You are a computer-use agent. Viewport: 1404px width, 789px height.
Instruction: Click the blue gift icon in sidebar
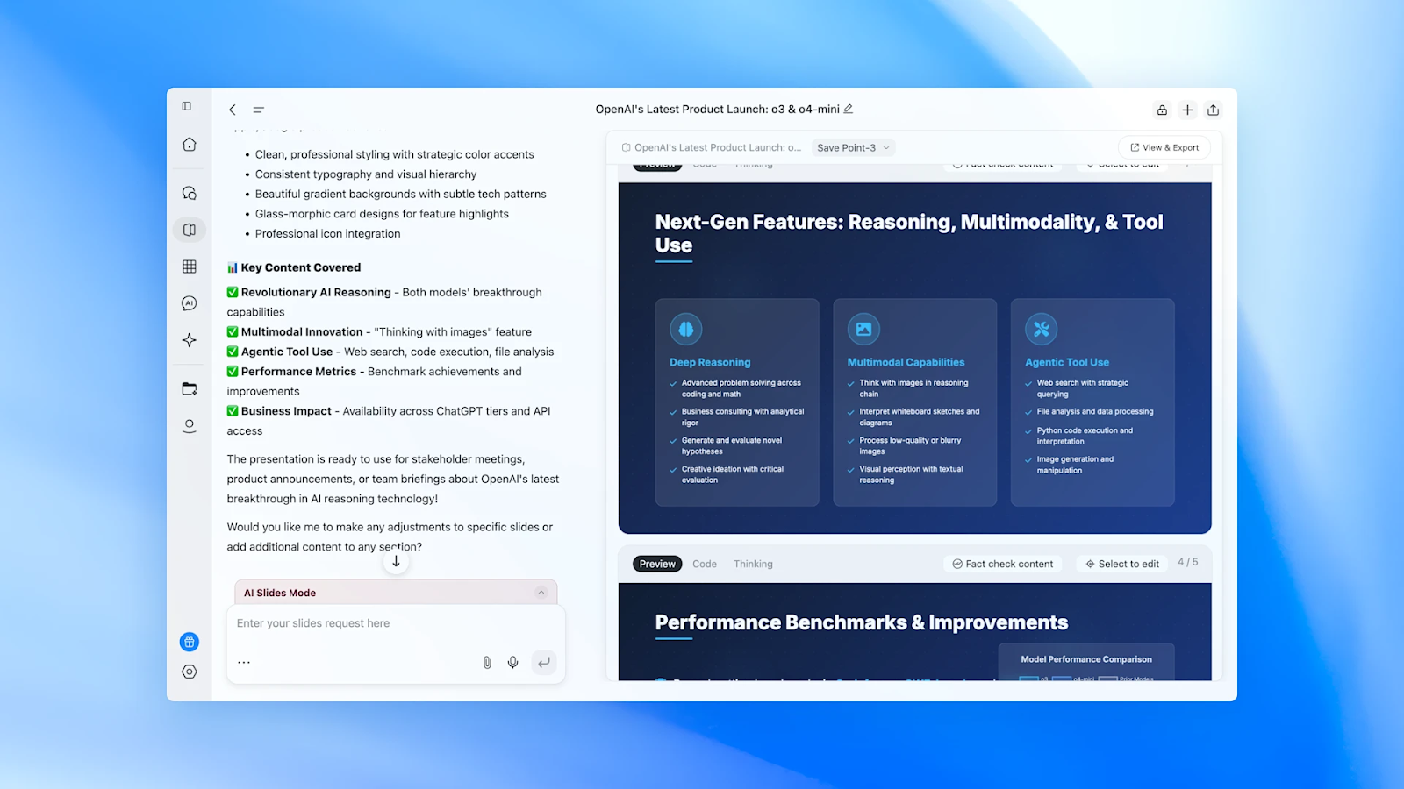coord(190,642)
